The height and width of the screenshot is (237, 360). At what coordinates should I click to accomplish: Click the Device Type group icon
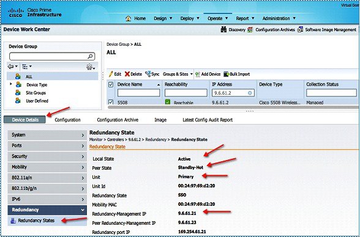(18, 85)
